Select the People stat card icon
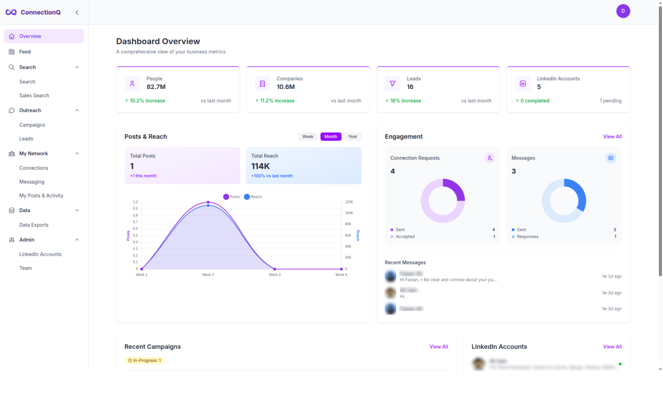The height and width of the screenshot is (414, 663). point(132,83)
